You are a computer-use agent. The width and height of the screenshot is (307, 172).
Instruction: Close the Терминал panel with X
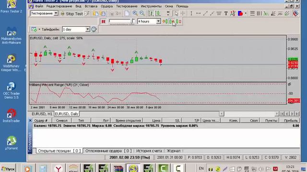click(x=30, y=120)
